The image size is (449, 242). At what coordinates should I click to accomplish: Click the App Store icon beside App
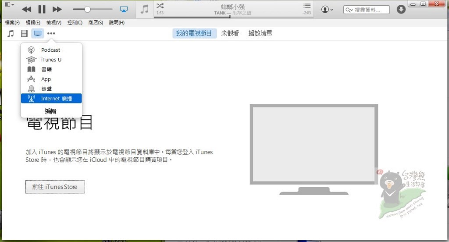click(x=31, y=79)
